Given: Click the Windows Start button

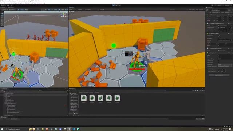Looking at the screenshot, I should coord(2,129).
